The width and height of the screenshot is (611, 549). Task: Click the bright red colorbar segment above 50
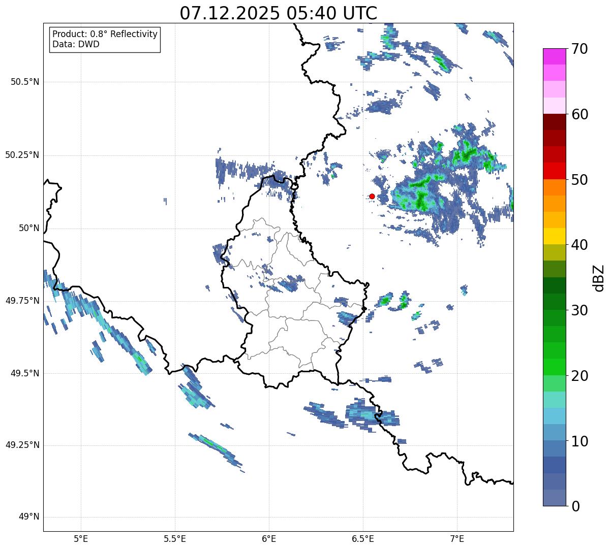click(x=555, y=171)
